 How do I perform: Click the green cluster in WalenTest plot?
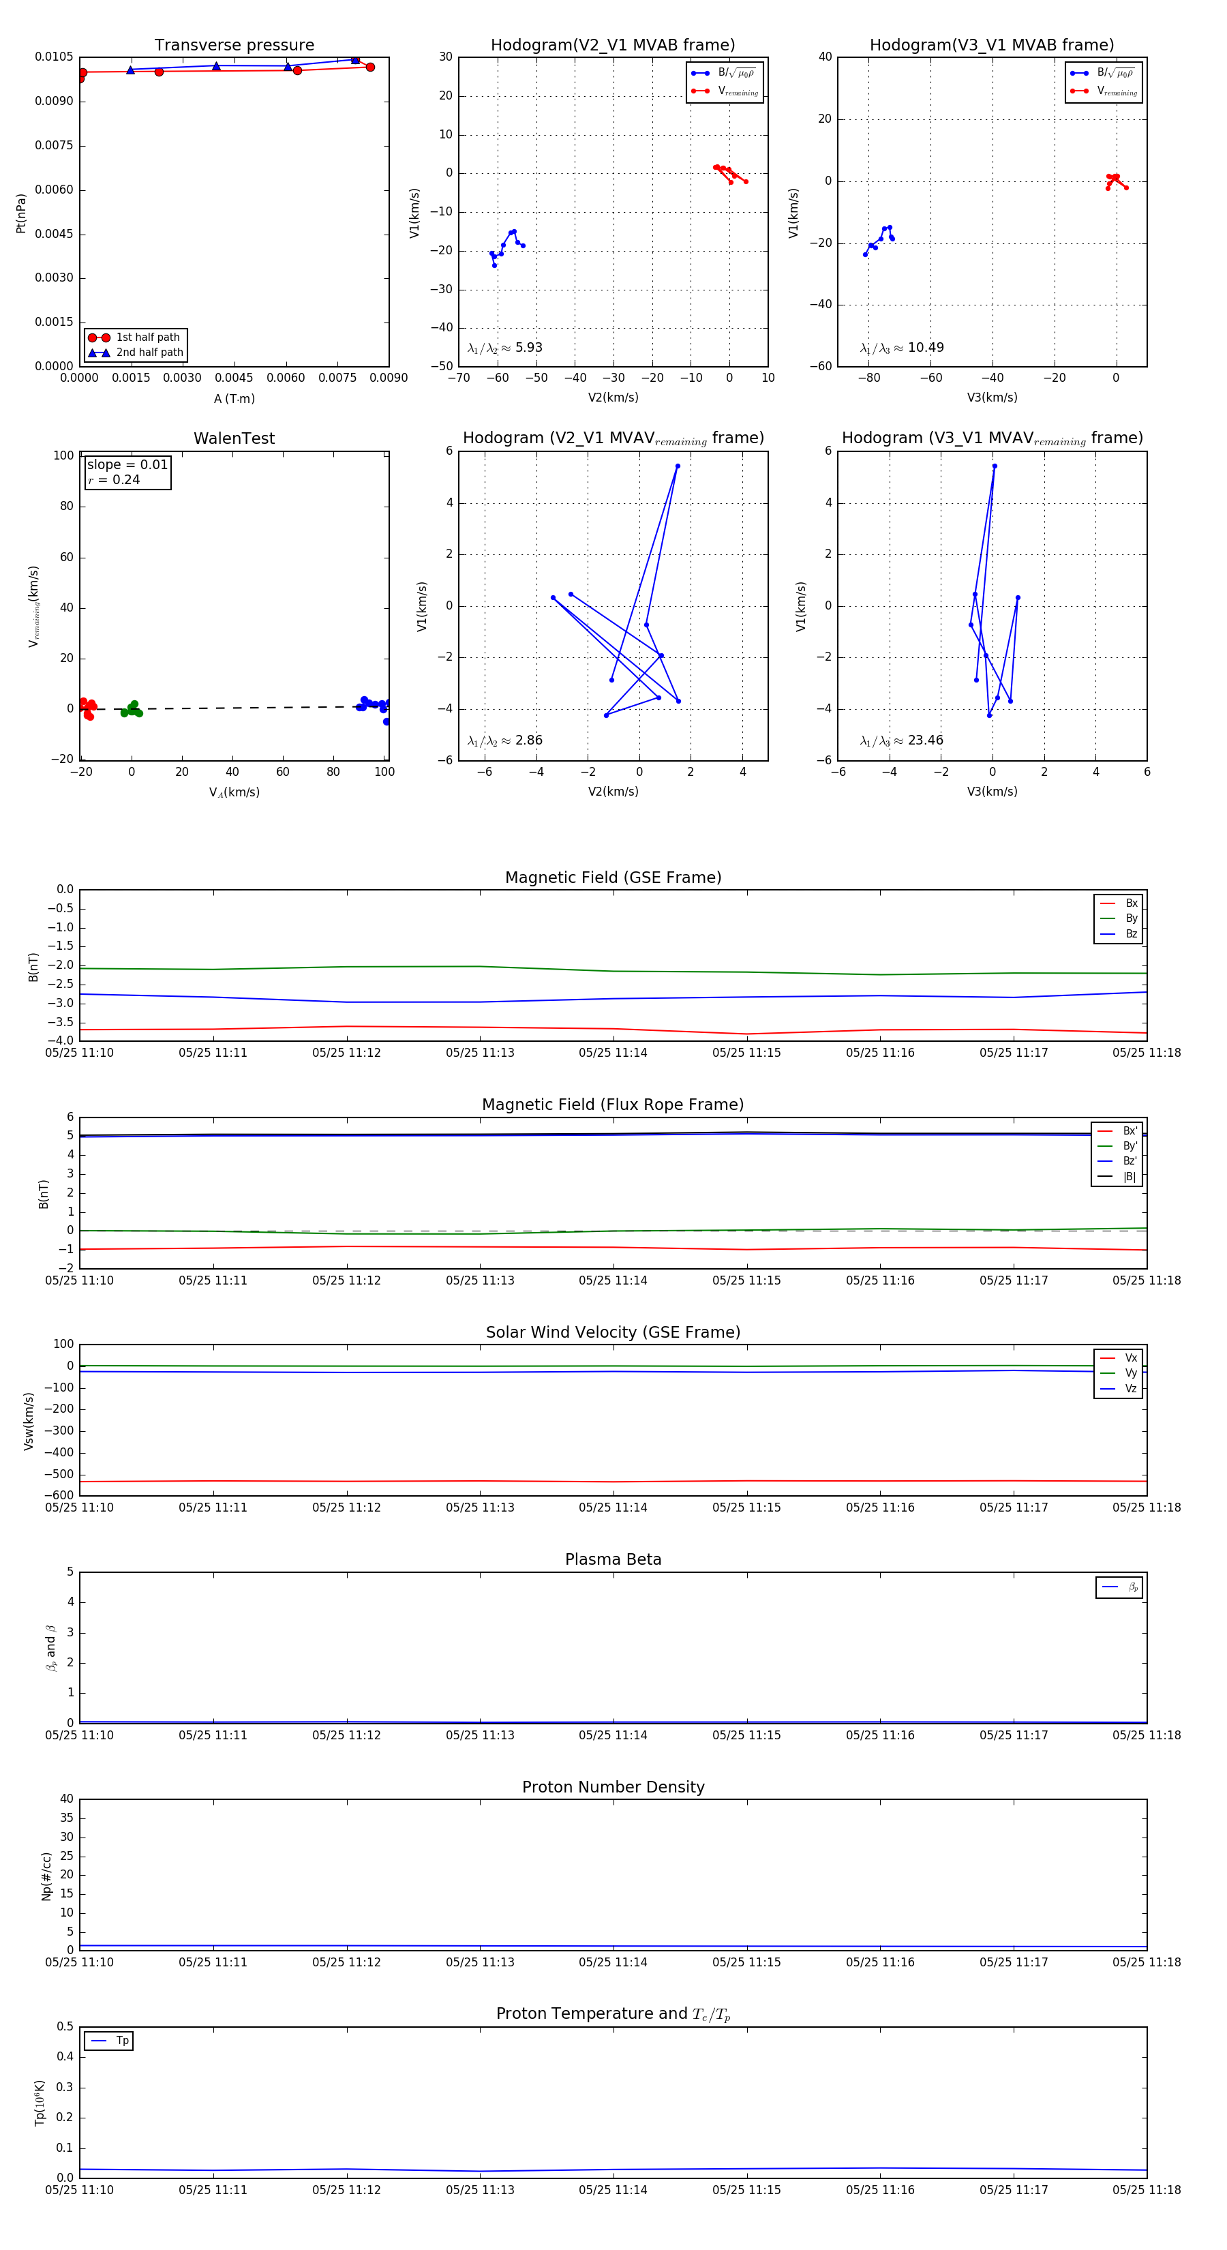(132, 709)
